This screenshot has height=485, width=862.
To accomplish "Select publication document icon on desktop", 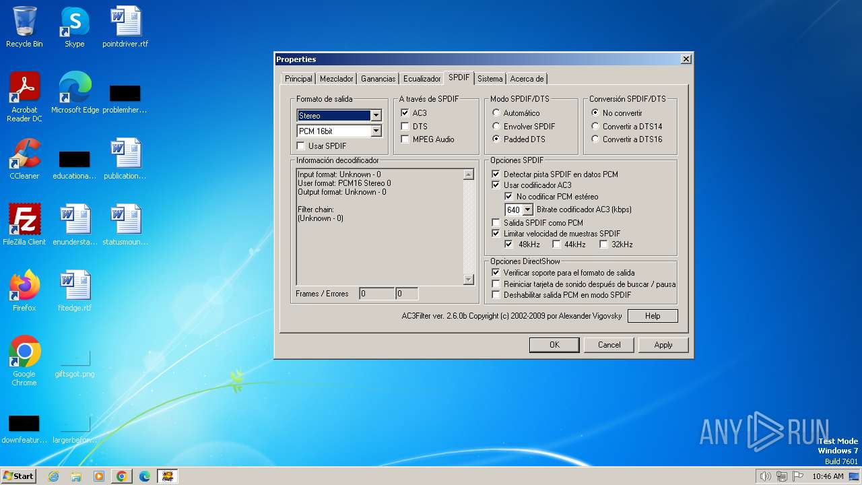I will pyautogui.click(x=125, y=160).
